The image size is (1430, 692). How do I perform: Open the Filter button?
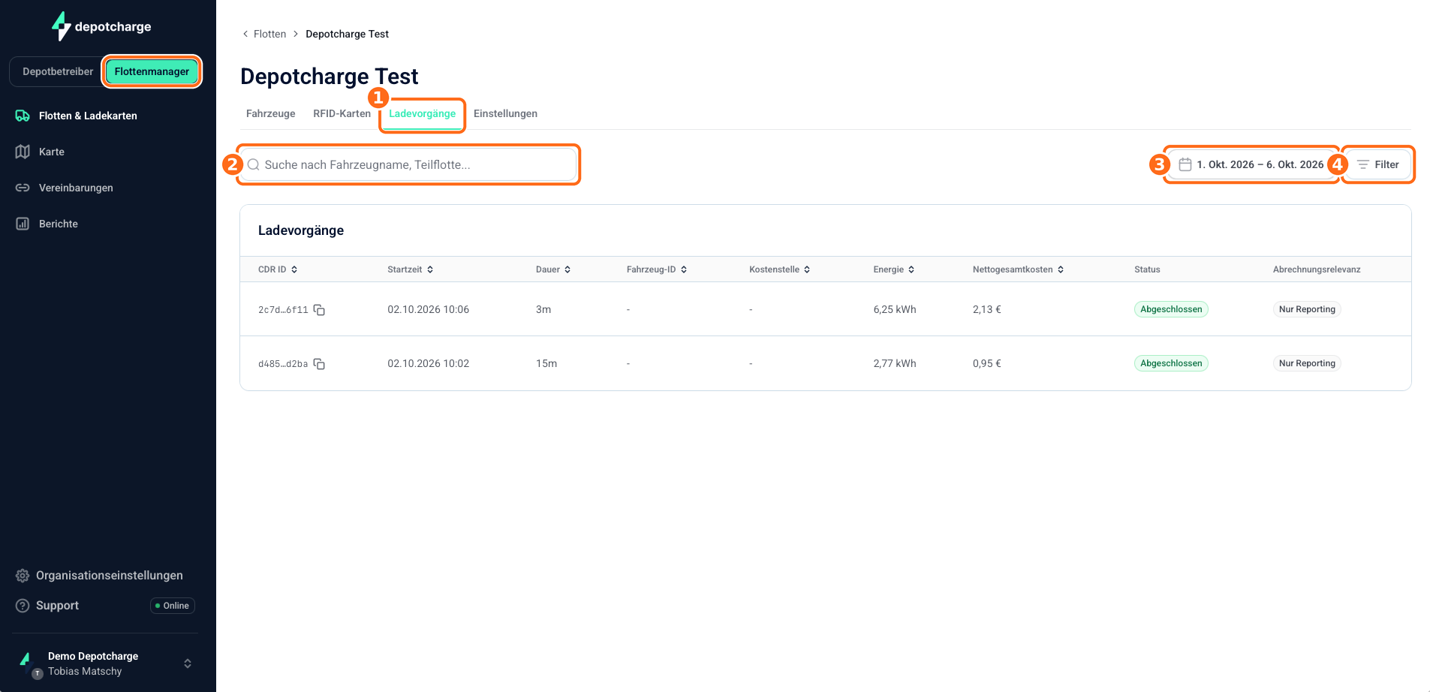(1378, 164)
